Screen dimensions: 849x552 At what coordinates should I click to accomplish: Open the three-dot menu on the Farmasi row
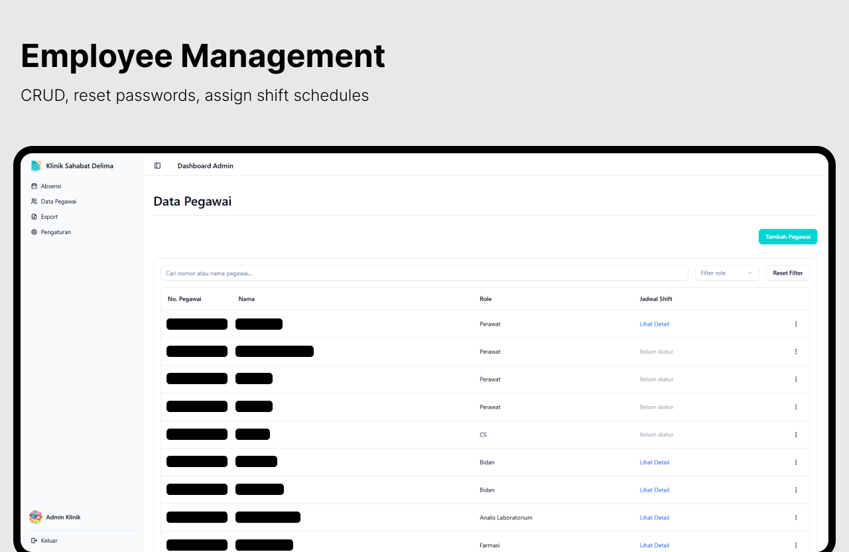[796, 545]
